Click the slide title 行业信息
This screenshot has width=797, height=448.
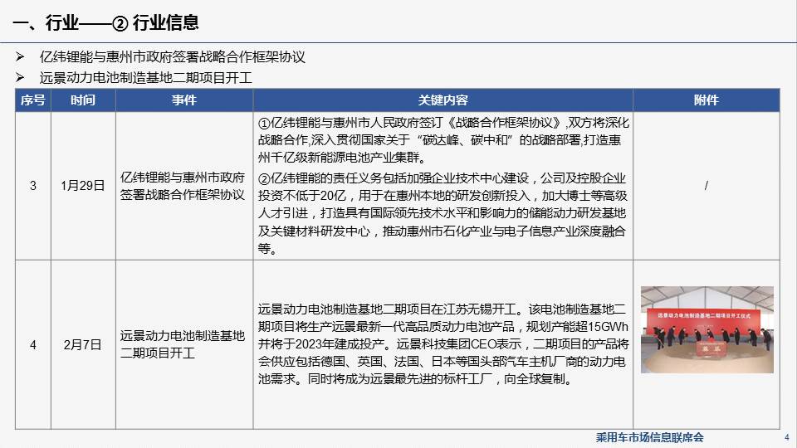pos(166,22)
